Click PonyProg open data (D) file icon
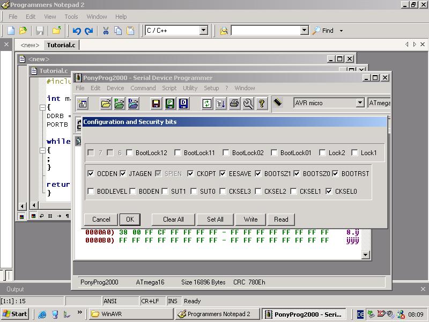 coord(133,104)
